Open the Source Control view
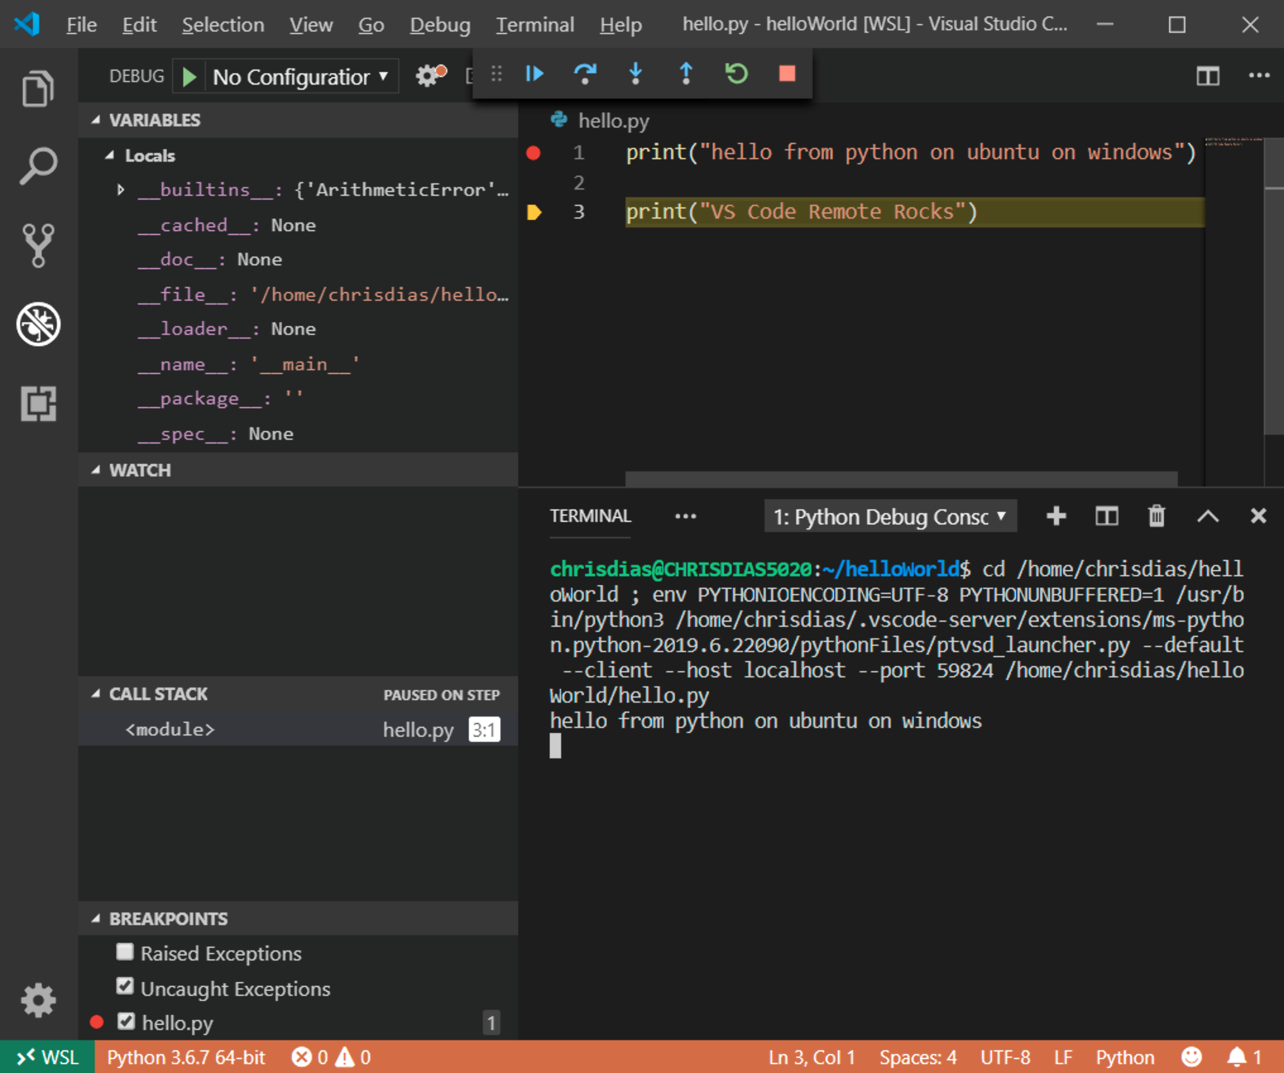The image size is (1284, 1073). [x=38, y=245]
